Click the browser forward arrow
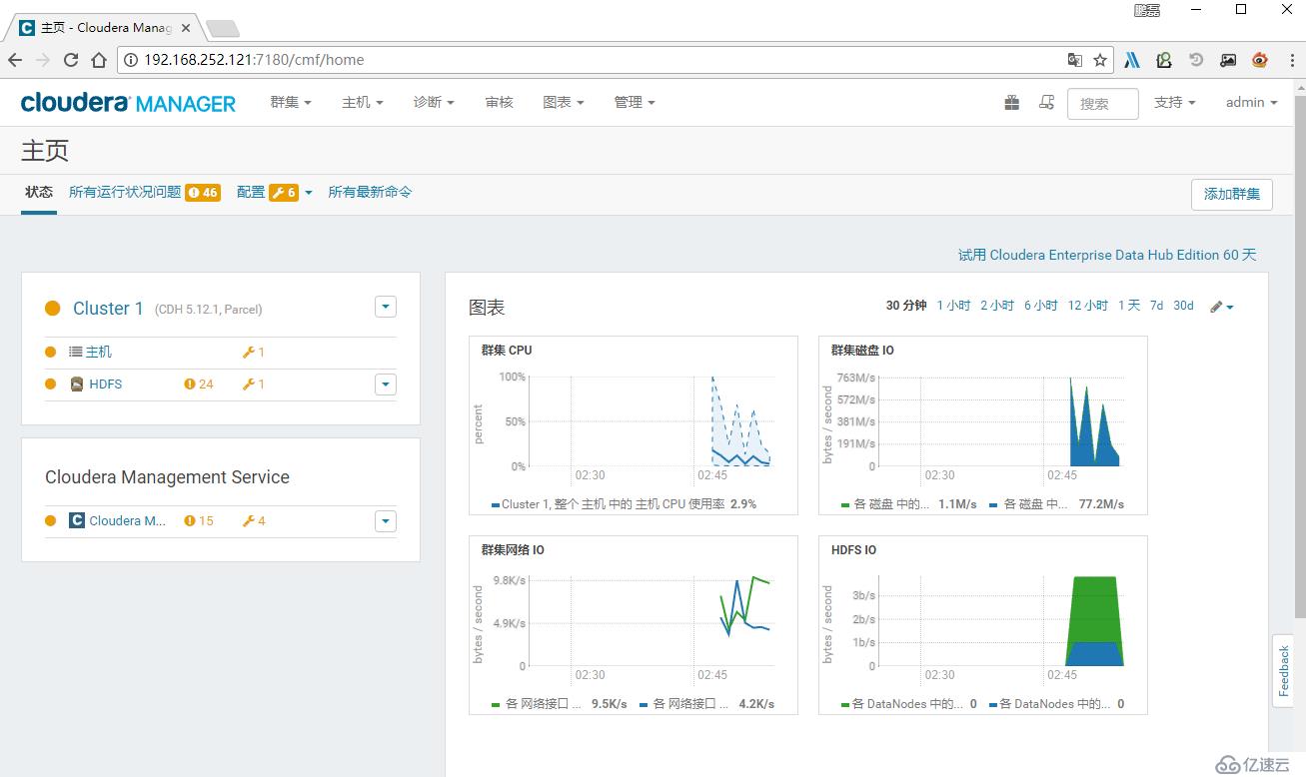1306x777 pixels. tap(43, 60)
